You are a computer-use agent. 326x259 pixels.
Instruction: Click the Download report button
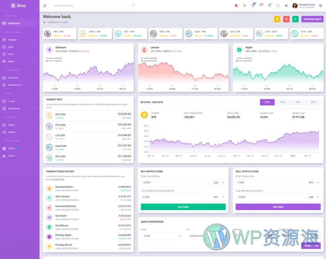[x=312, y=19]
